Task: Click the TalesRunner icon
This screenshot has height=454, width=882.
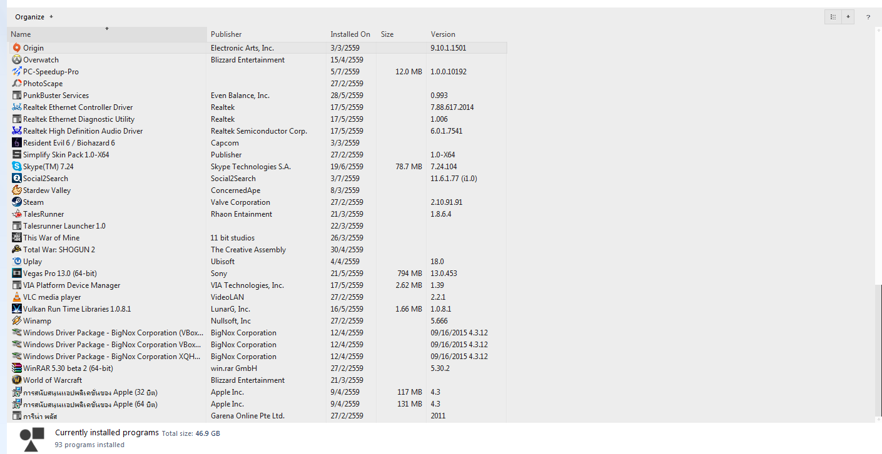Action: click(x=17, y=214)
